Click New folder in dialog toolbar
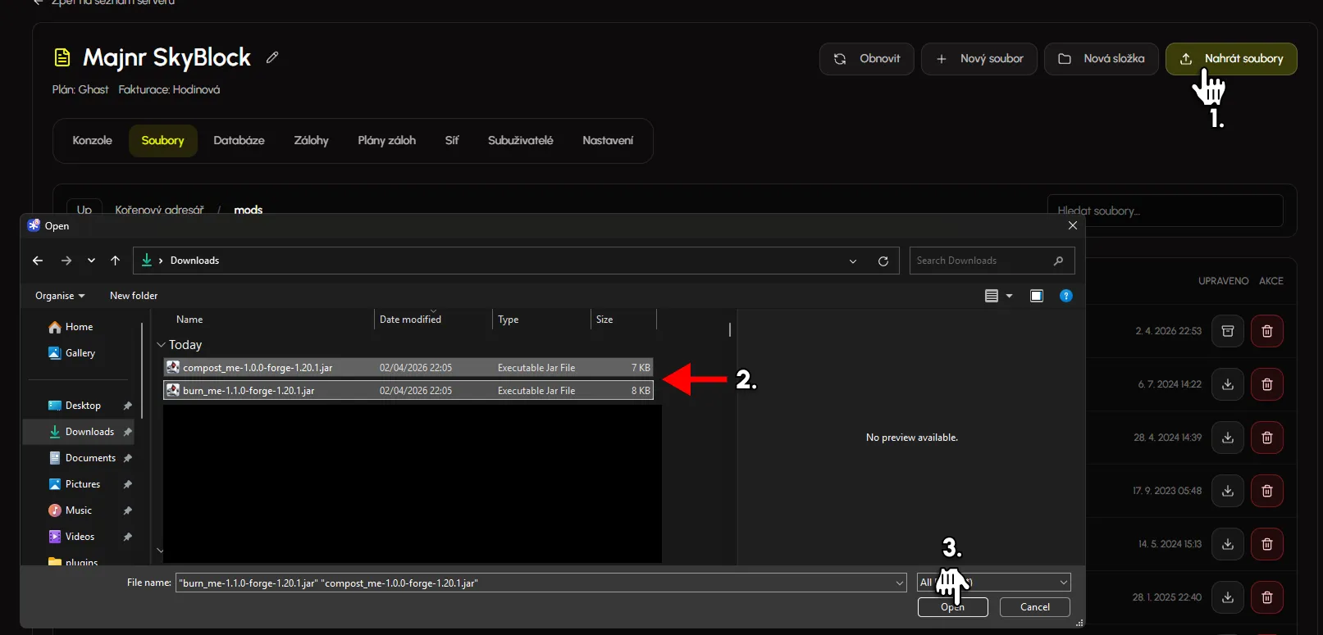This screenshot has width=1323, height=635. [134, 296]
